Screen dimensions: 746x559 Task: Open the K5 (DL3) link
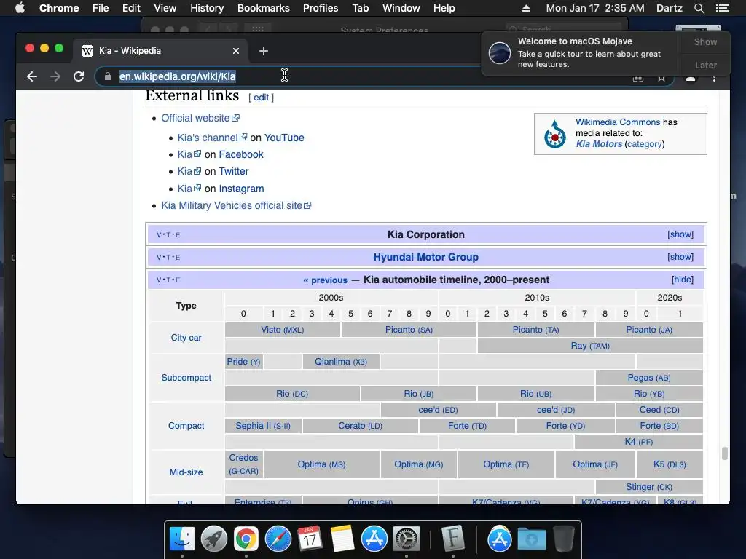(x=670, y=464)
